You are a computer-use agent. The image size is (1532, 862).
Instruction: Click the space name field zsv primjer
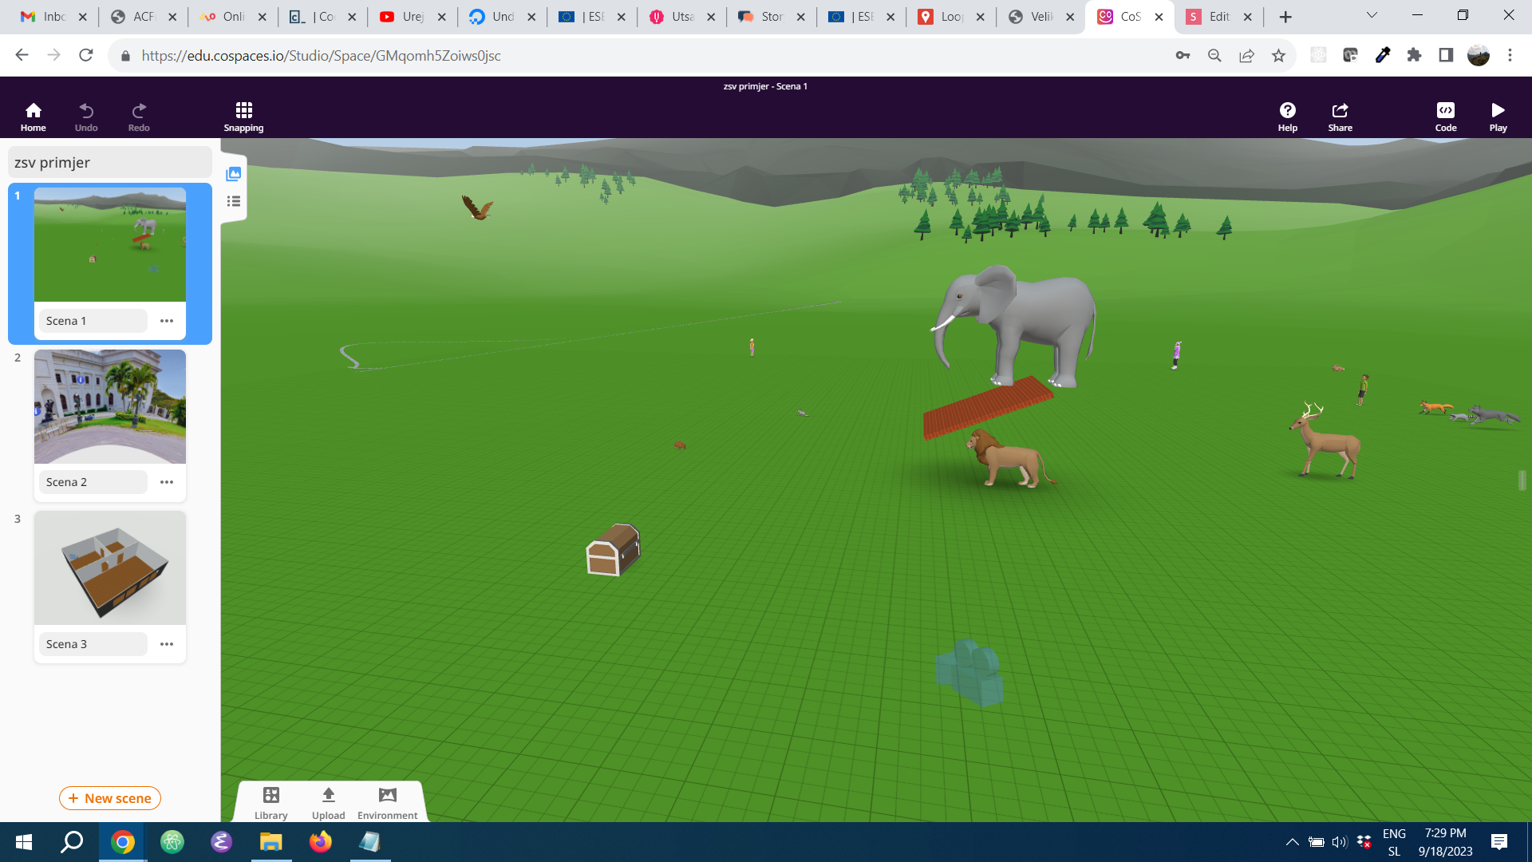tap(110, 163)
